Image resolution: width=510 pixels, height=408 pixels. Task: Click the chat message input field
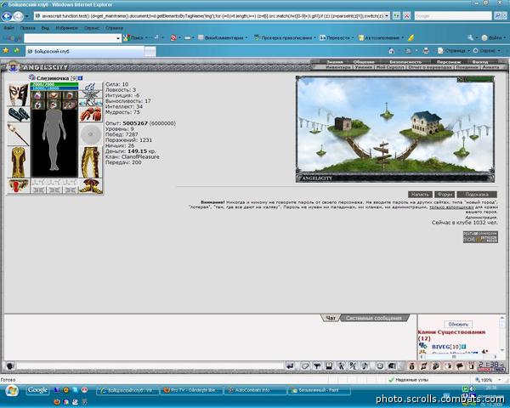click(150, 366)
